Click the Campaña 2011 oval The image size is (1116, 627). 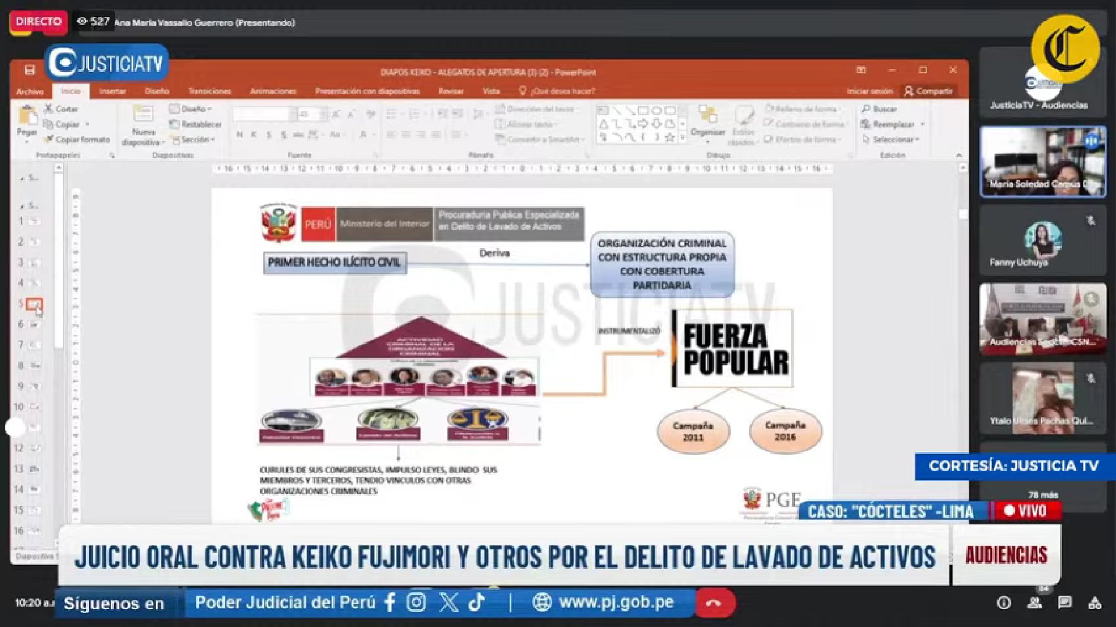point(693,431)
